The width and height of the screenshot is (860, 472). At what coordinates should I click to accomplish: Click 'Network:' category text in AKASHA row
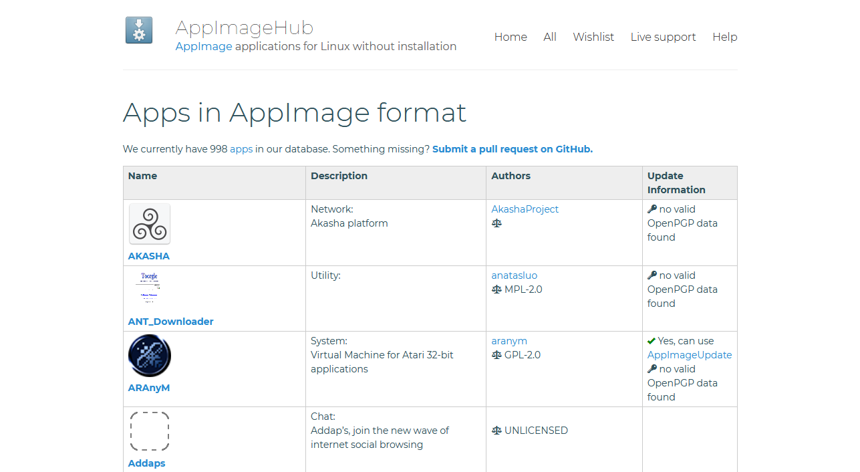coord(332,209)
